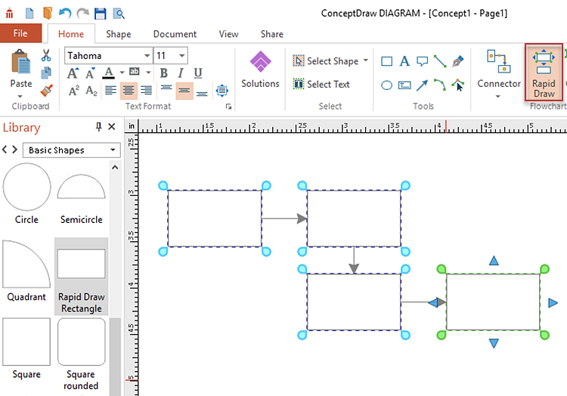Align text to top vertically
This screenshot has width=567, height=396.
pyautogui.click(x=166, y=88)
